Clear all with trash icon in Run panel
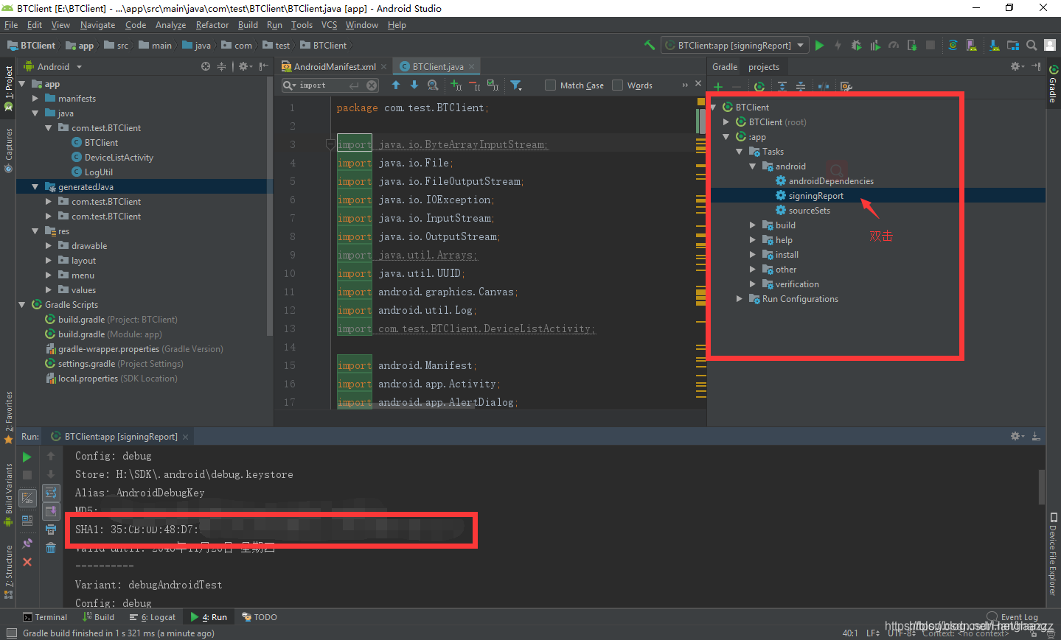Viewport: 1061px width, 640px height. click(x=51, y=547)
